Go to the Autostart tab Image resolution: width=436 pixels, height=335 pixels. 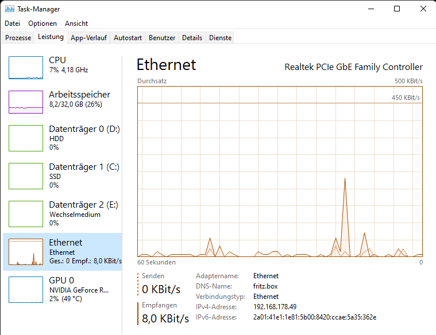pyautogui.click(x=128, y=38)
